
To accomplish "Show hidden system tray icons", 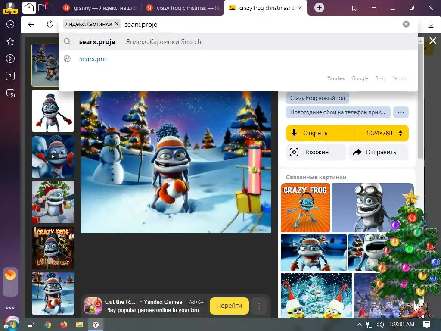I will point(360,325).
